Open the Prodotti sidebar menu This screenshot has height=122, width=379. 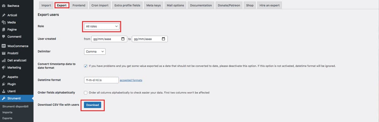coord(17,53)
